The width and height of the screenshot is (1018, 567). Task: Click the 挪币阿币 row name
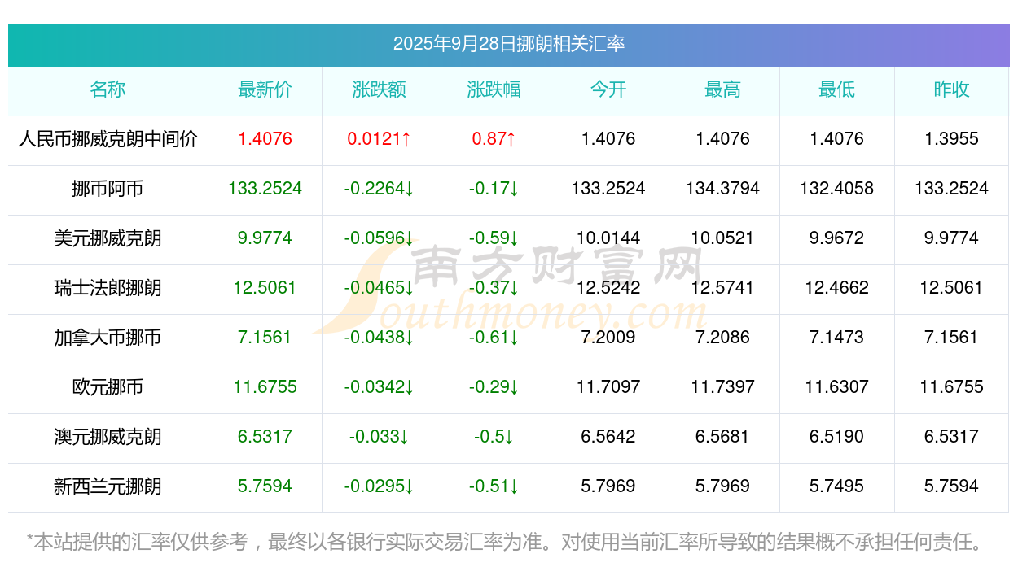coord(108,189)
